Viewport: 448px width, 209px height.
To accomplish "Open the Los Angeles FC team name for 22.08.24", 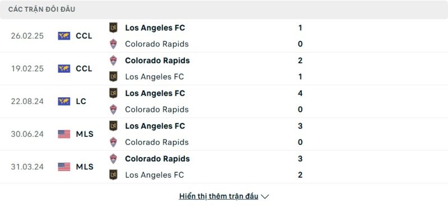I will click(x=155, y=93).
